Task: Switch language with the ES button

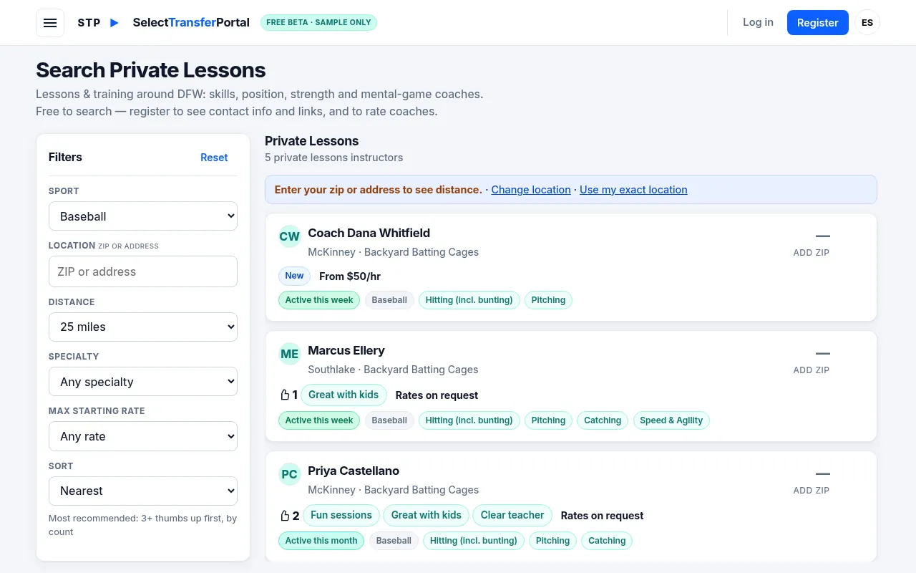Action: click(x=867, y=23)
